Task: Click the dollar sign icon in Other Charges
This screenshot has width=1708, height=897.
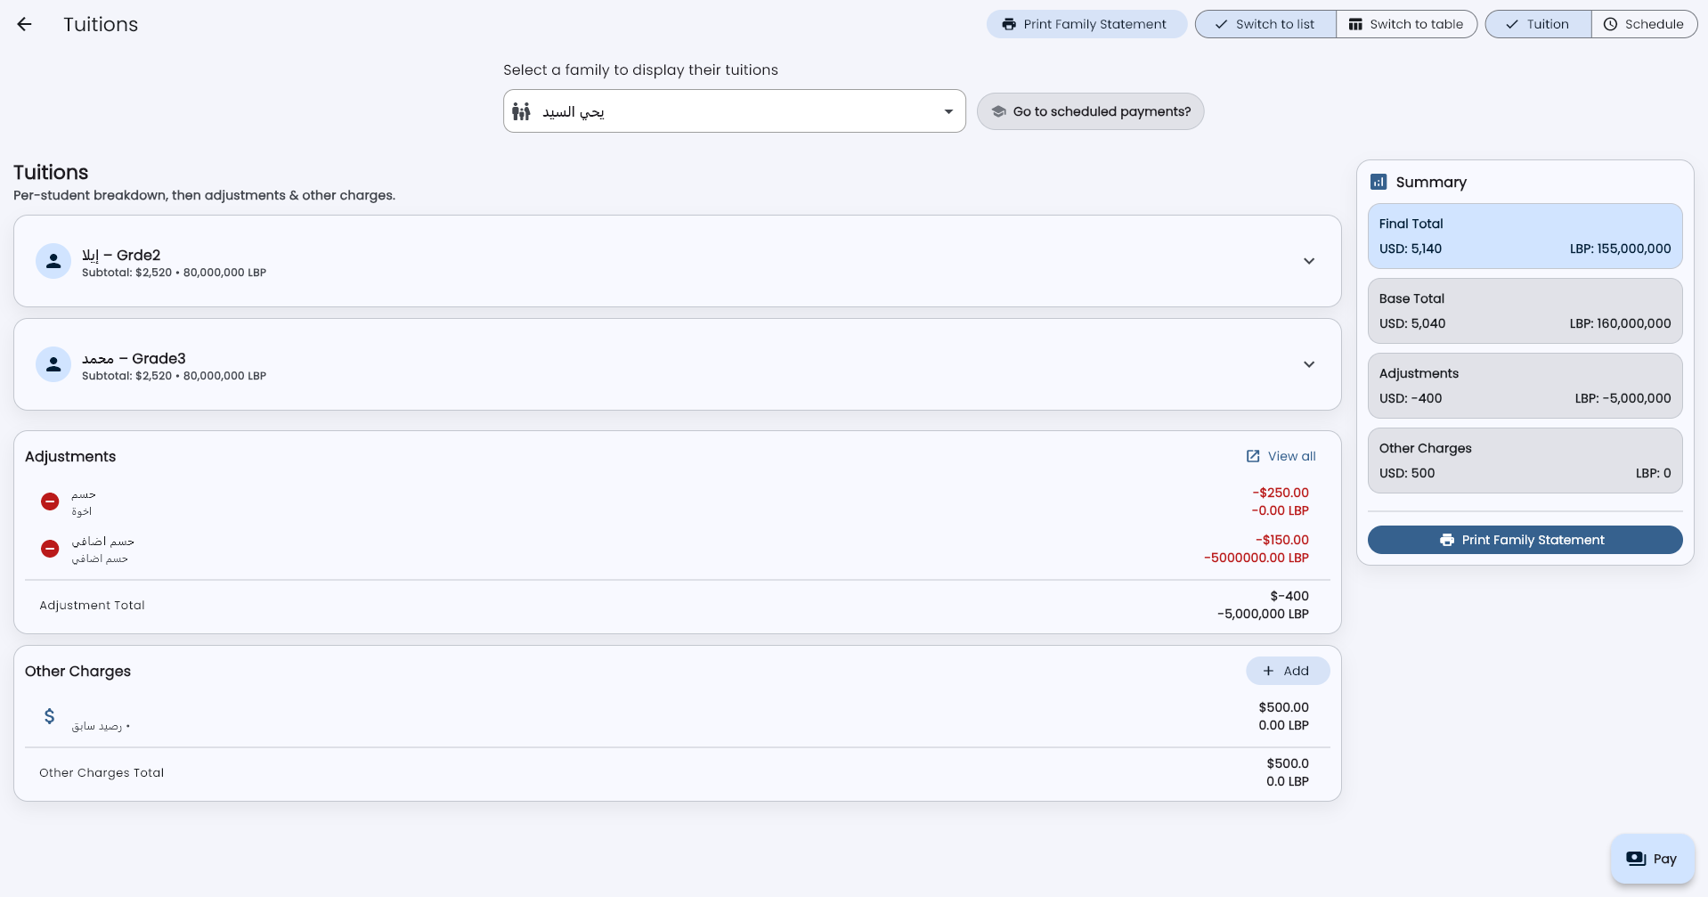Action: (x=50, y=716)
